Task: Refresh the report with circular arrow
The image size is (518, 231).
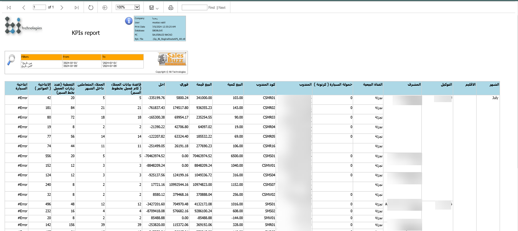Action: 91,8
